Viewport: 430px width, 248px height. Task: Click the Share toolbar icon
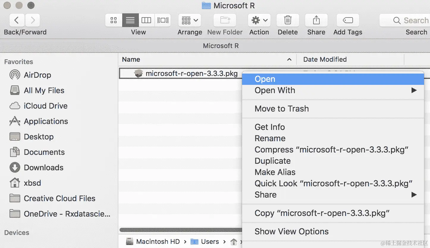[316, 20]
